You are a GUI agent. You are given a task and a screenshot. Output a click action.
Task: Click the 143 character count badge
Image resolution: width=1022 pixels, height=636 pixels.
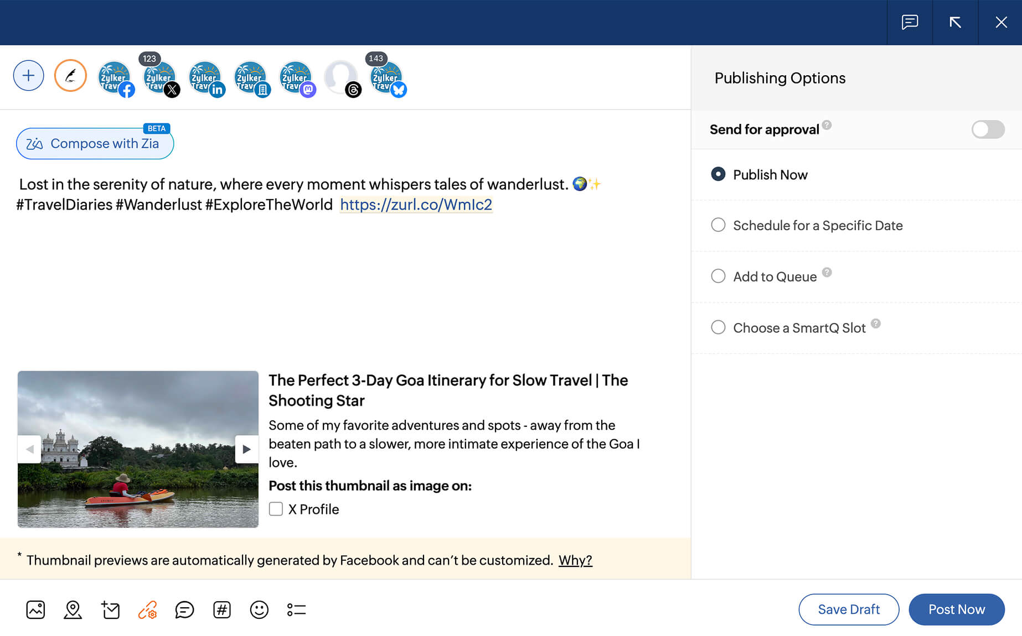(x=376, y=59)
